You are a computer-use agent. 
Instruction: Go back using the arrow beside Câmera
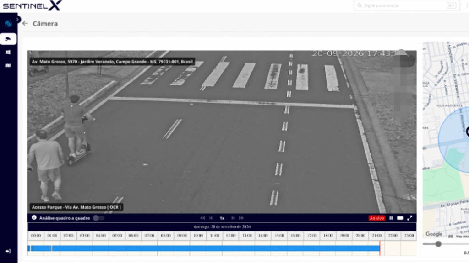coord(25,24)
